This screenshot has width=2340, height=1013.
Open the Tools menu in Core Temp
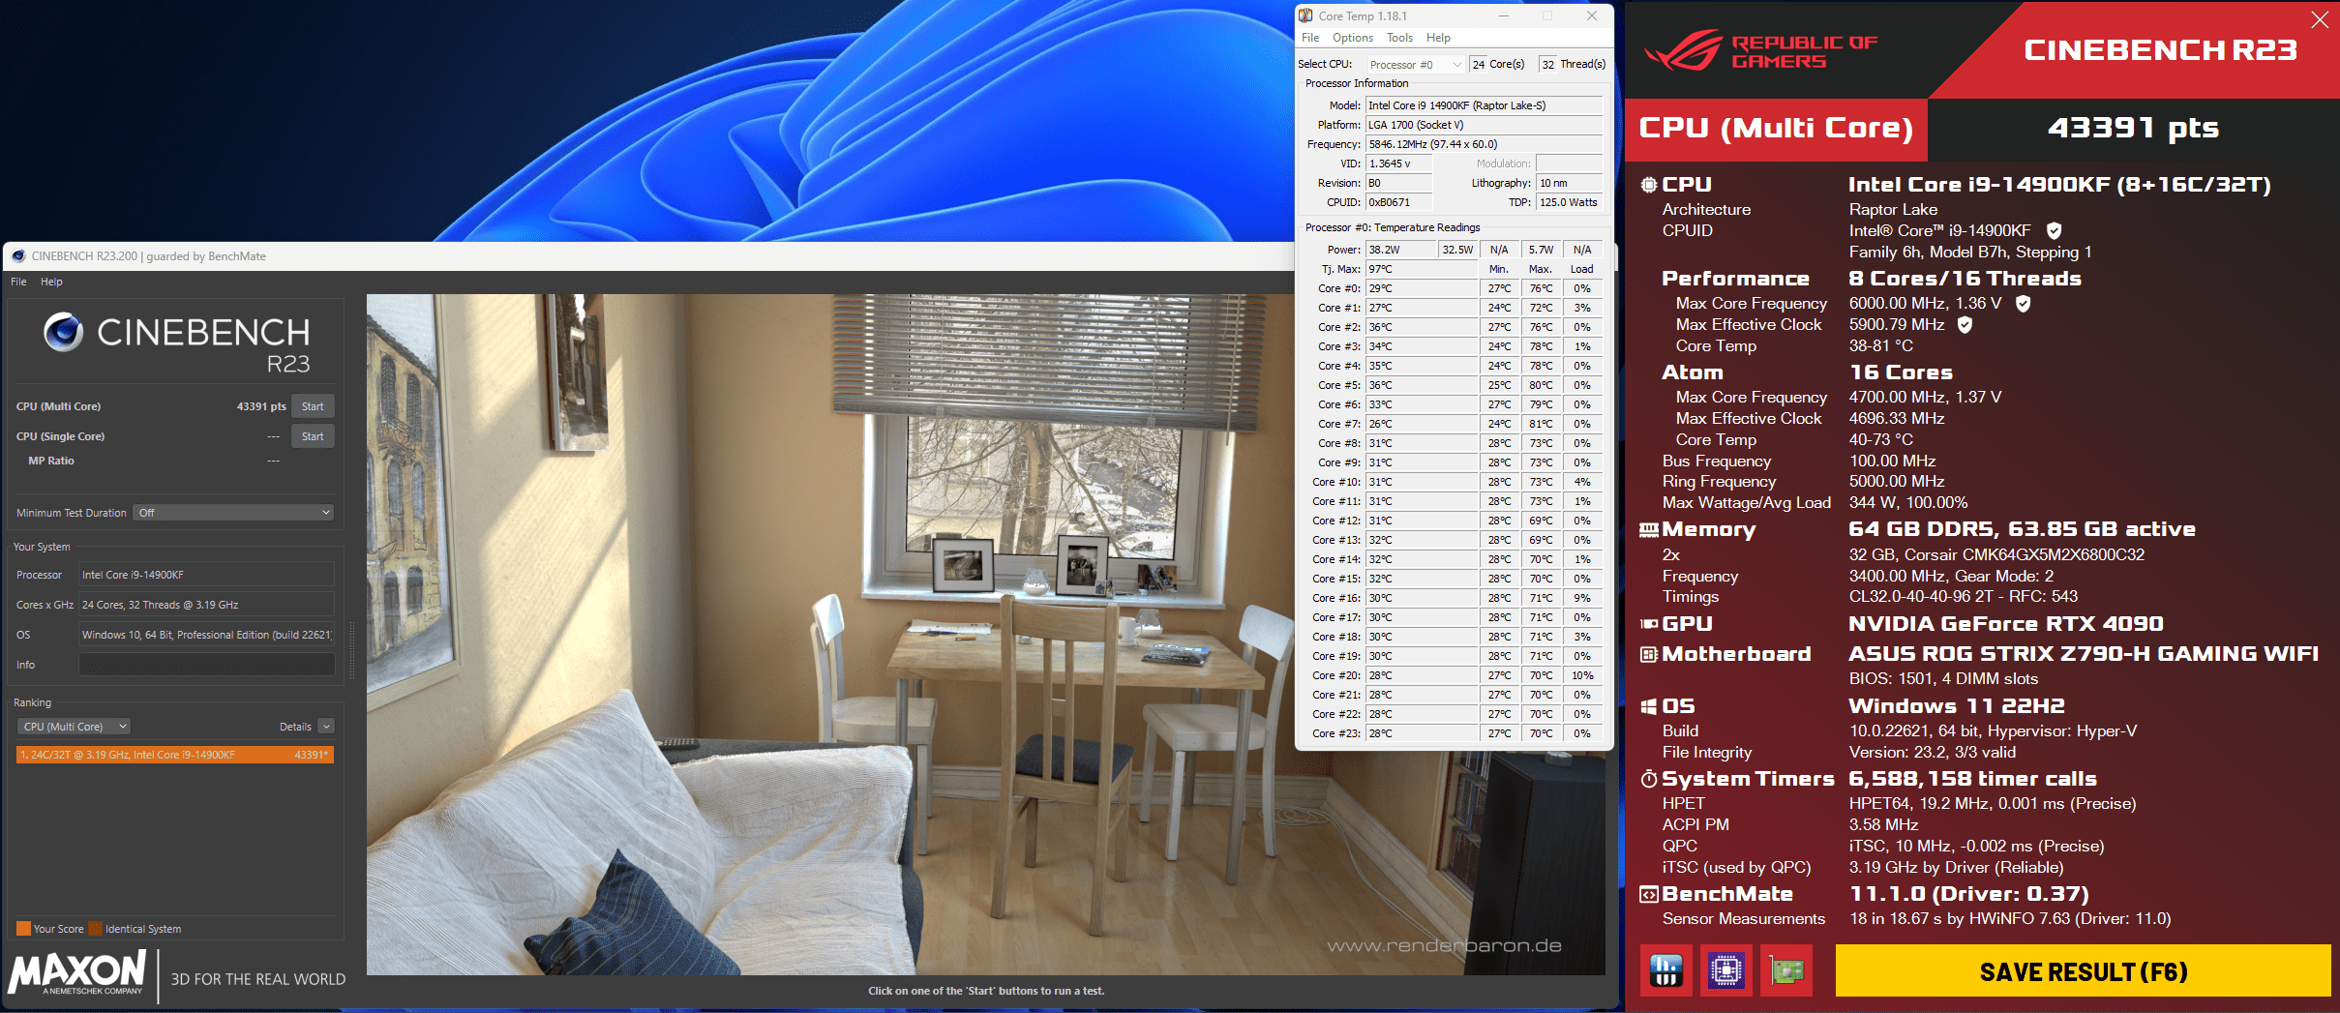tap(1399, 38)
